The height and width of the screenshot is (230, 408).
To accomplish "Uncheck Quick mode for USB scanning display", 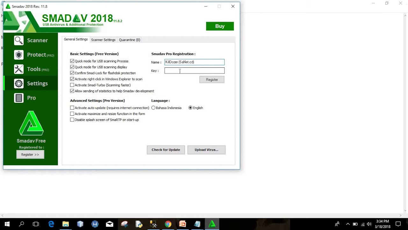I will click(x=72, y=67).
